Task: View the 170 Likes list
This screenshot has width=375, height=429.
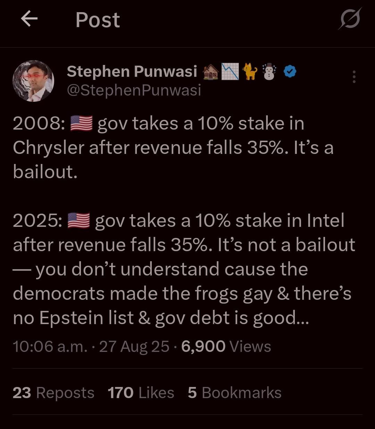Action: tap(141, 393)
